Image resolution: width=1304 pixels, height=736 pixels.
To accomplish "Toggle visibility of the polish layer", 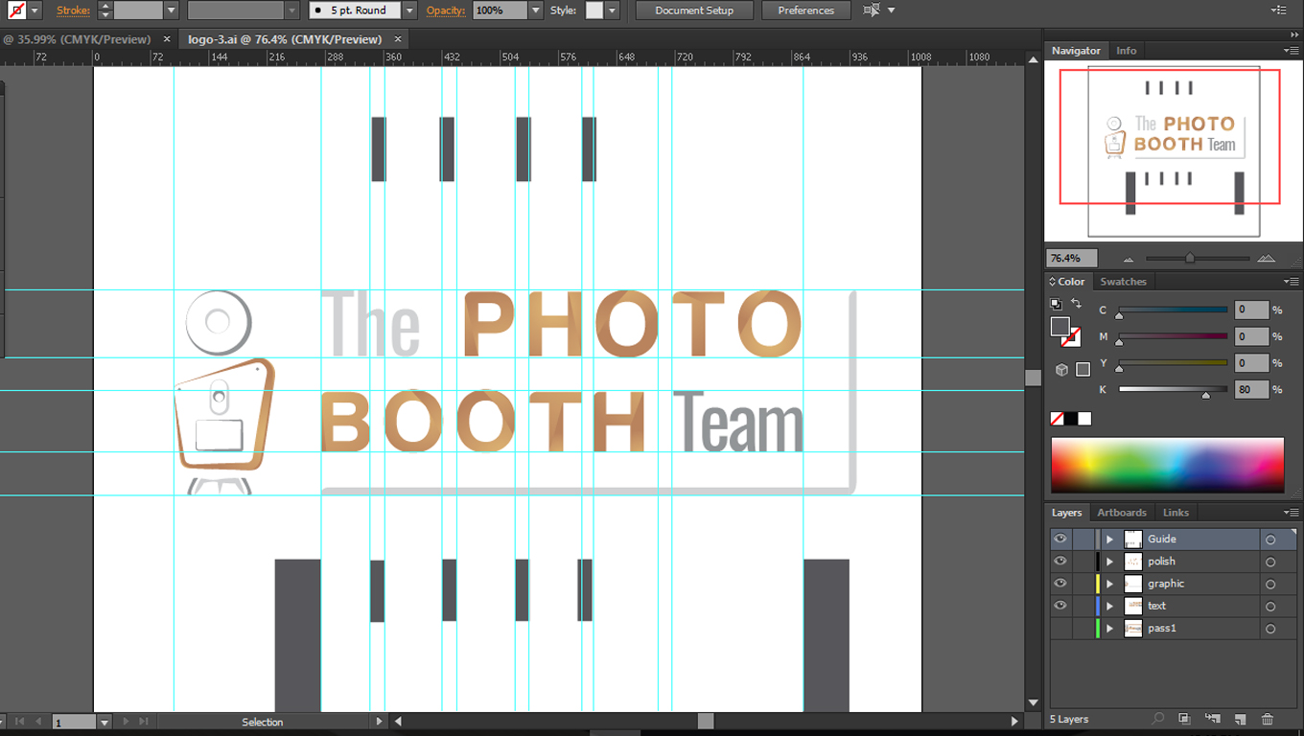I will click(x=1060, y=561).
